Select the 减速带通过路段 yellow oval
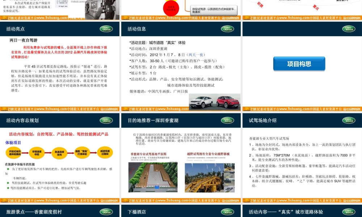The image size is (362, 217). [x=105, y=152]
